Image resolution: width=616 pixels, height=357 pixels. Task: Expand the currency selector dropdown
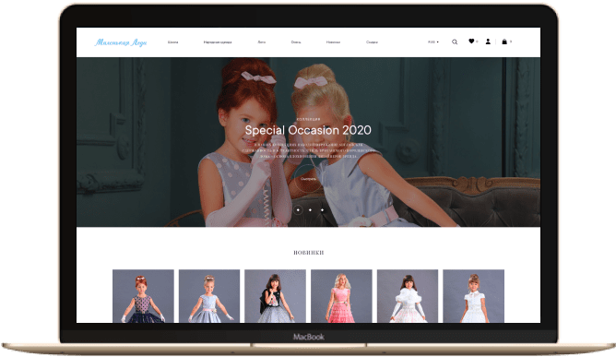433,42
